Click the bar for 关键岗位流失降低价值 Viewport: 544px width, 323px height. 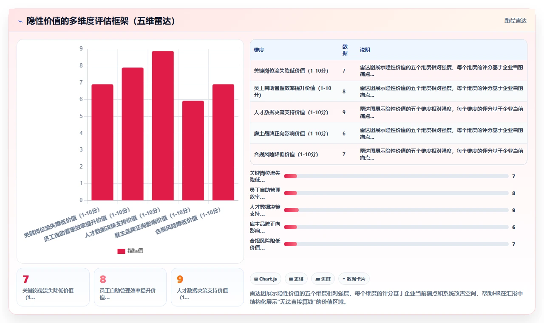[x=102, y=142]
